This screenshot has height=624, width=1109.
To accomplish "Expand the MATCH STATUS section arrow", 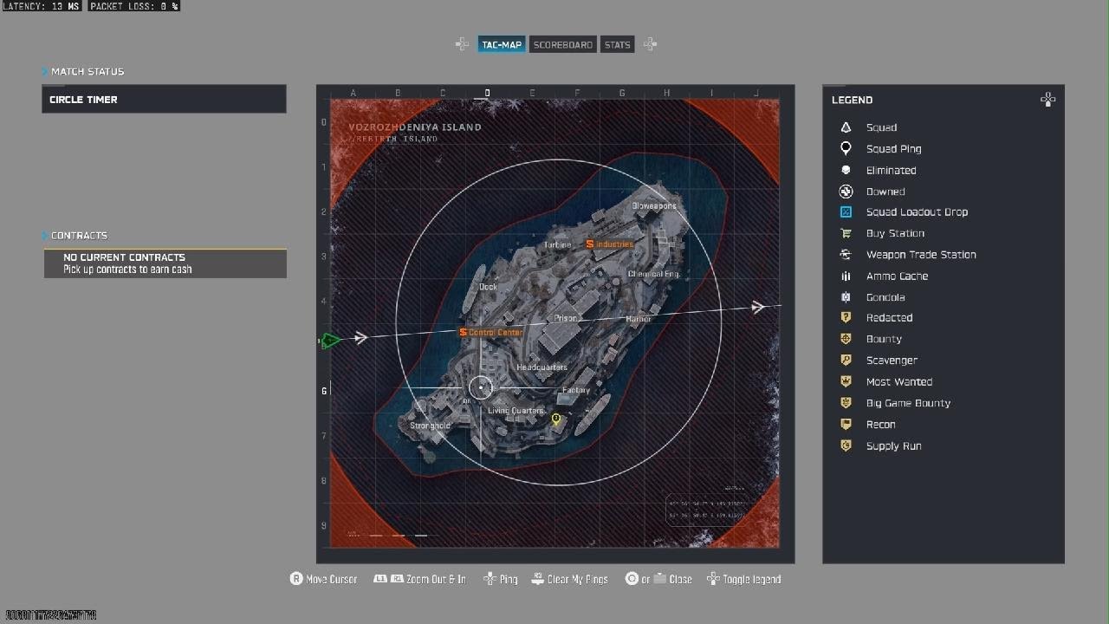I will point(45,71).
